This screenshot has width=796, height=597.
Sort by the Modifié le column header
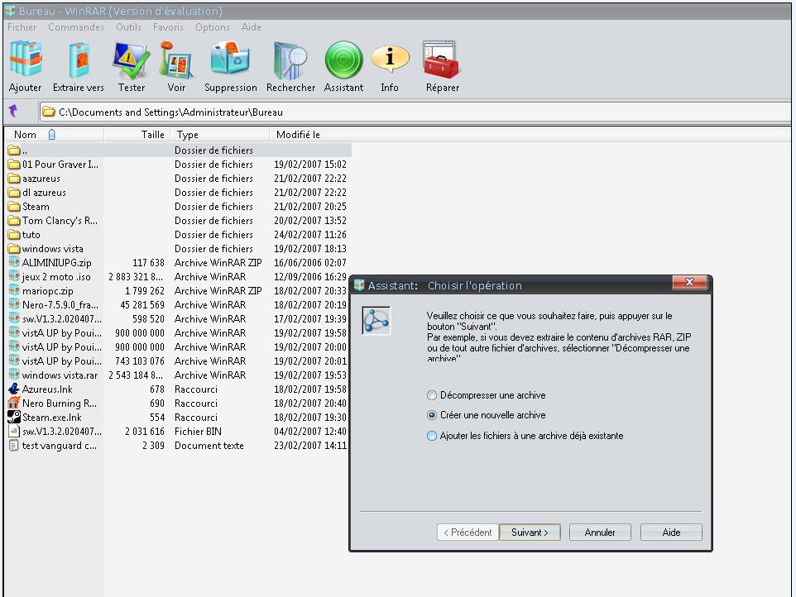310,135
